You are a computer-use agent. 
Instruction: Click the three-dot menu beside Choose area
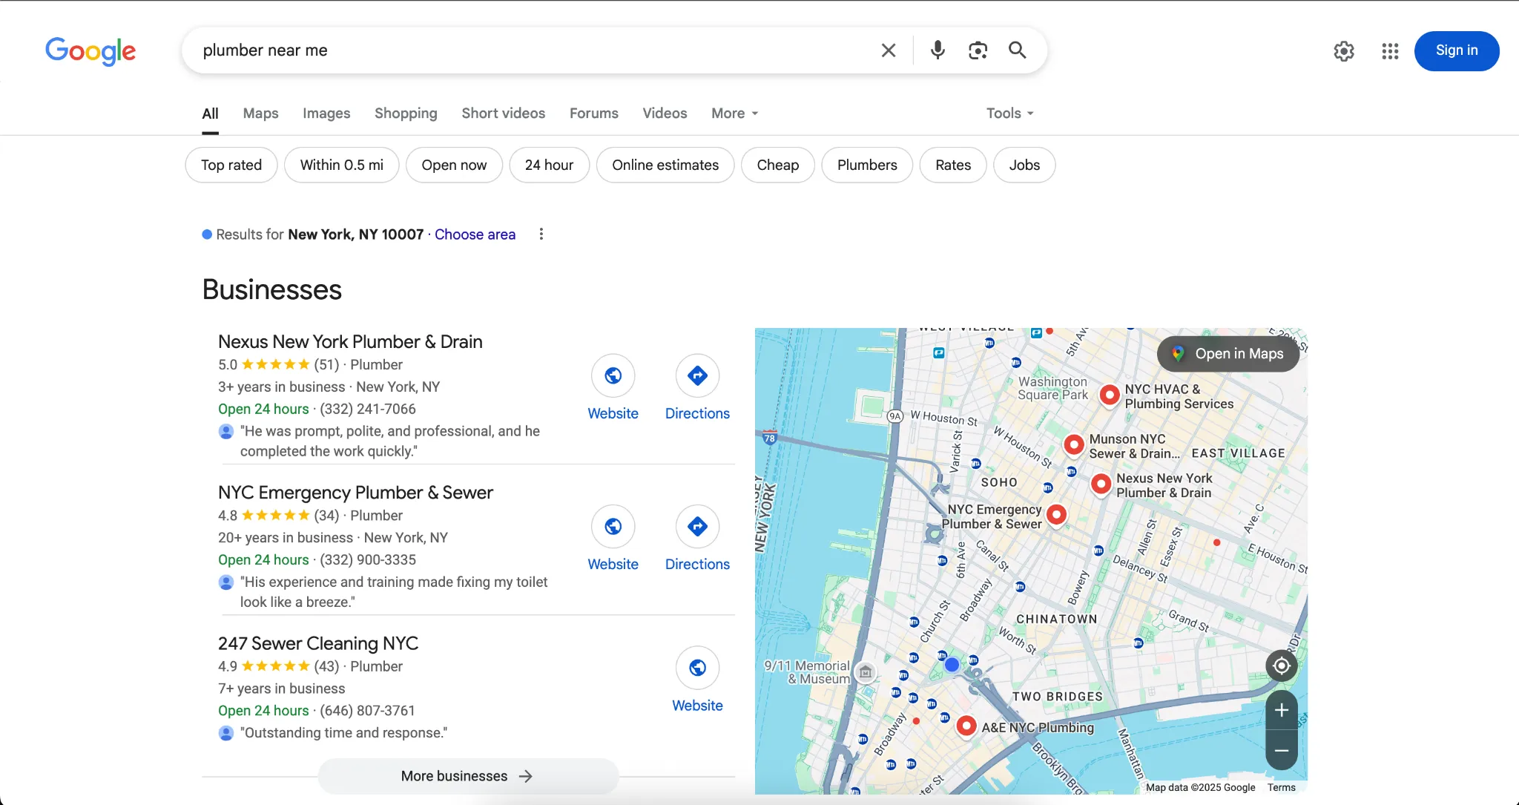tap(541, 234)
